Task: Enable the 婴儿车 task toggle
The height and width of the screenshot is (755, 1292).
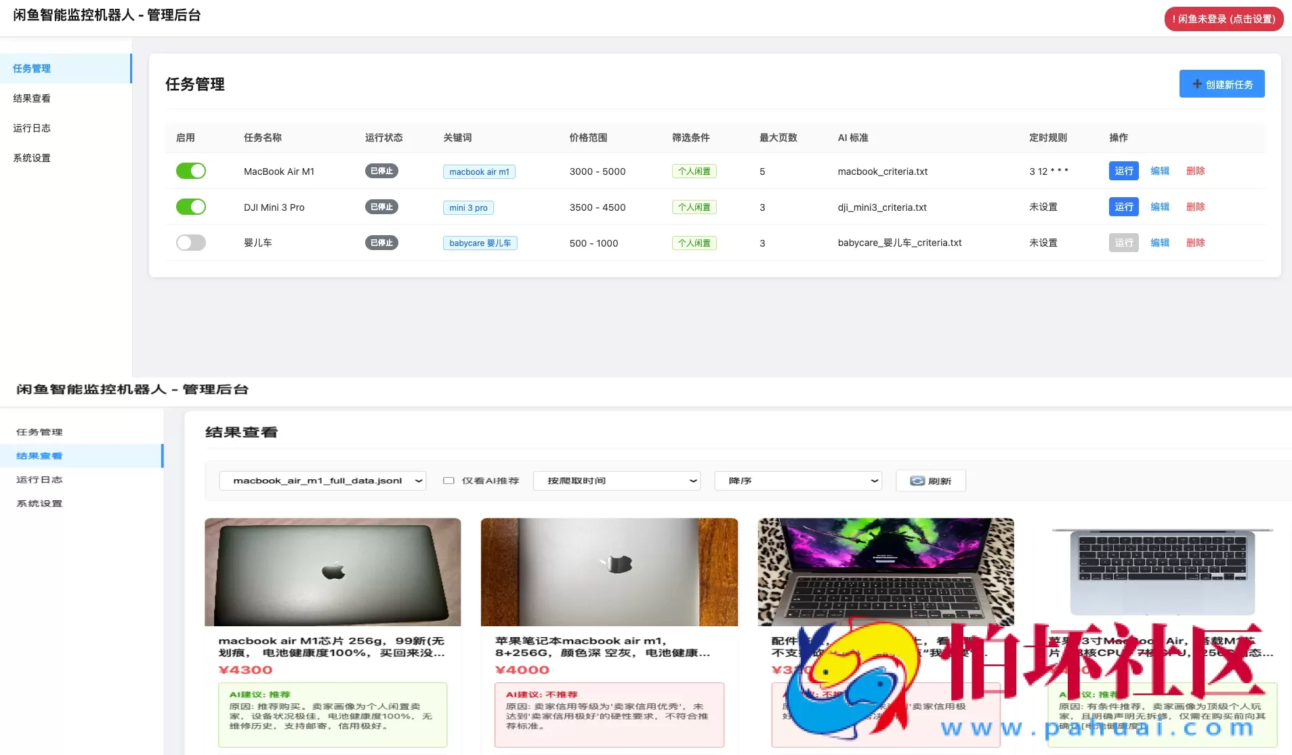Action: click(x=191, y=242)
